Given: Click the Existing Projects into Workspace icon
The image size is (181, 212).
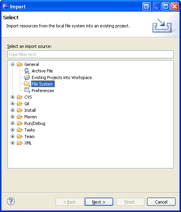Looking at the screenshot, I should [27, 77].
